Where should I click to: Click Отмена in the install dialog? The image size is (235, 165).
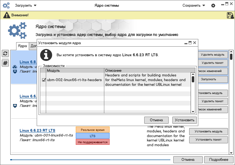156,120
